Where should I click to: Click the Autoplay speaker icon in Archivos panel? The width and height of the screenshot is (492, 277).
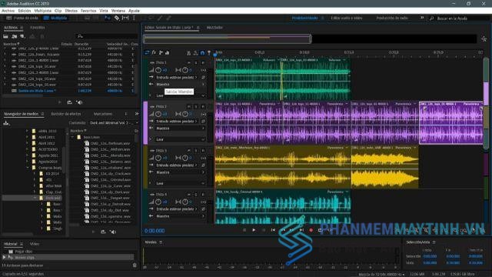[79, 102]
